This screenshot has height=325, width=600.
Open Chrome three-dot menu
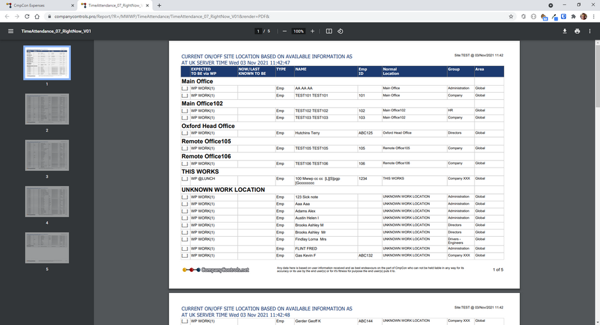pyautogui.click(x=594, y=17)
